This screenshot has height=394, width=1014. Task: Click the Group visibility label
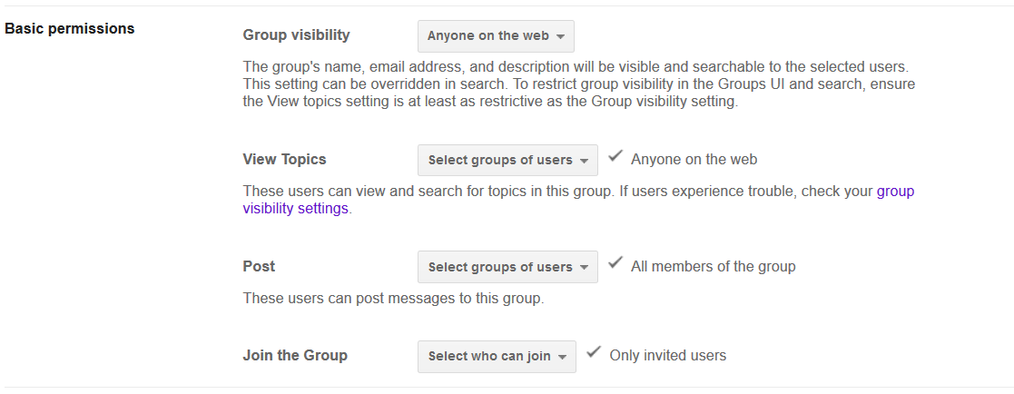click(x=296, y=35)
